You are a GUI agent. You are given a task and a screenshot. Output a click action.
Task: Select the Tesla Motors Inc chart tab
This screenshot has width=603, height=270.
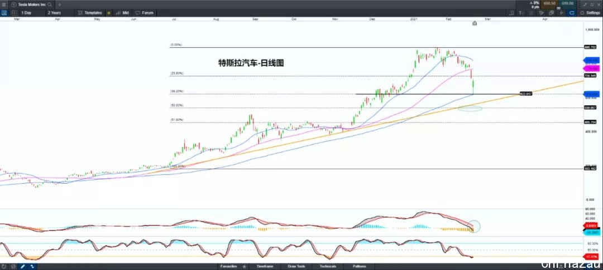pyautogui.click(x=31, y=4)
